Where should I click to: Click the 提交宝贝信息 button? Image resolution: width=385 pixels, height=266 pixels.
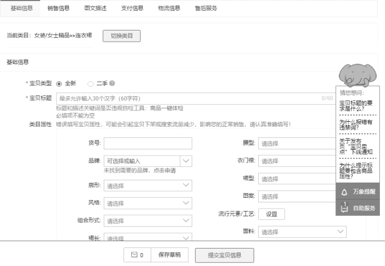(x=224, y=255)
